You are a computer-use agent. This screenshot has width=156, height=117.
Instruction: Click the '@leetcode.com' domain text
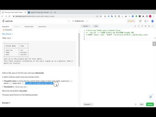click(x=21, y=87)
